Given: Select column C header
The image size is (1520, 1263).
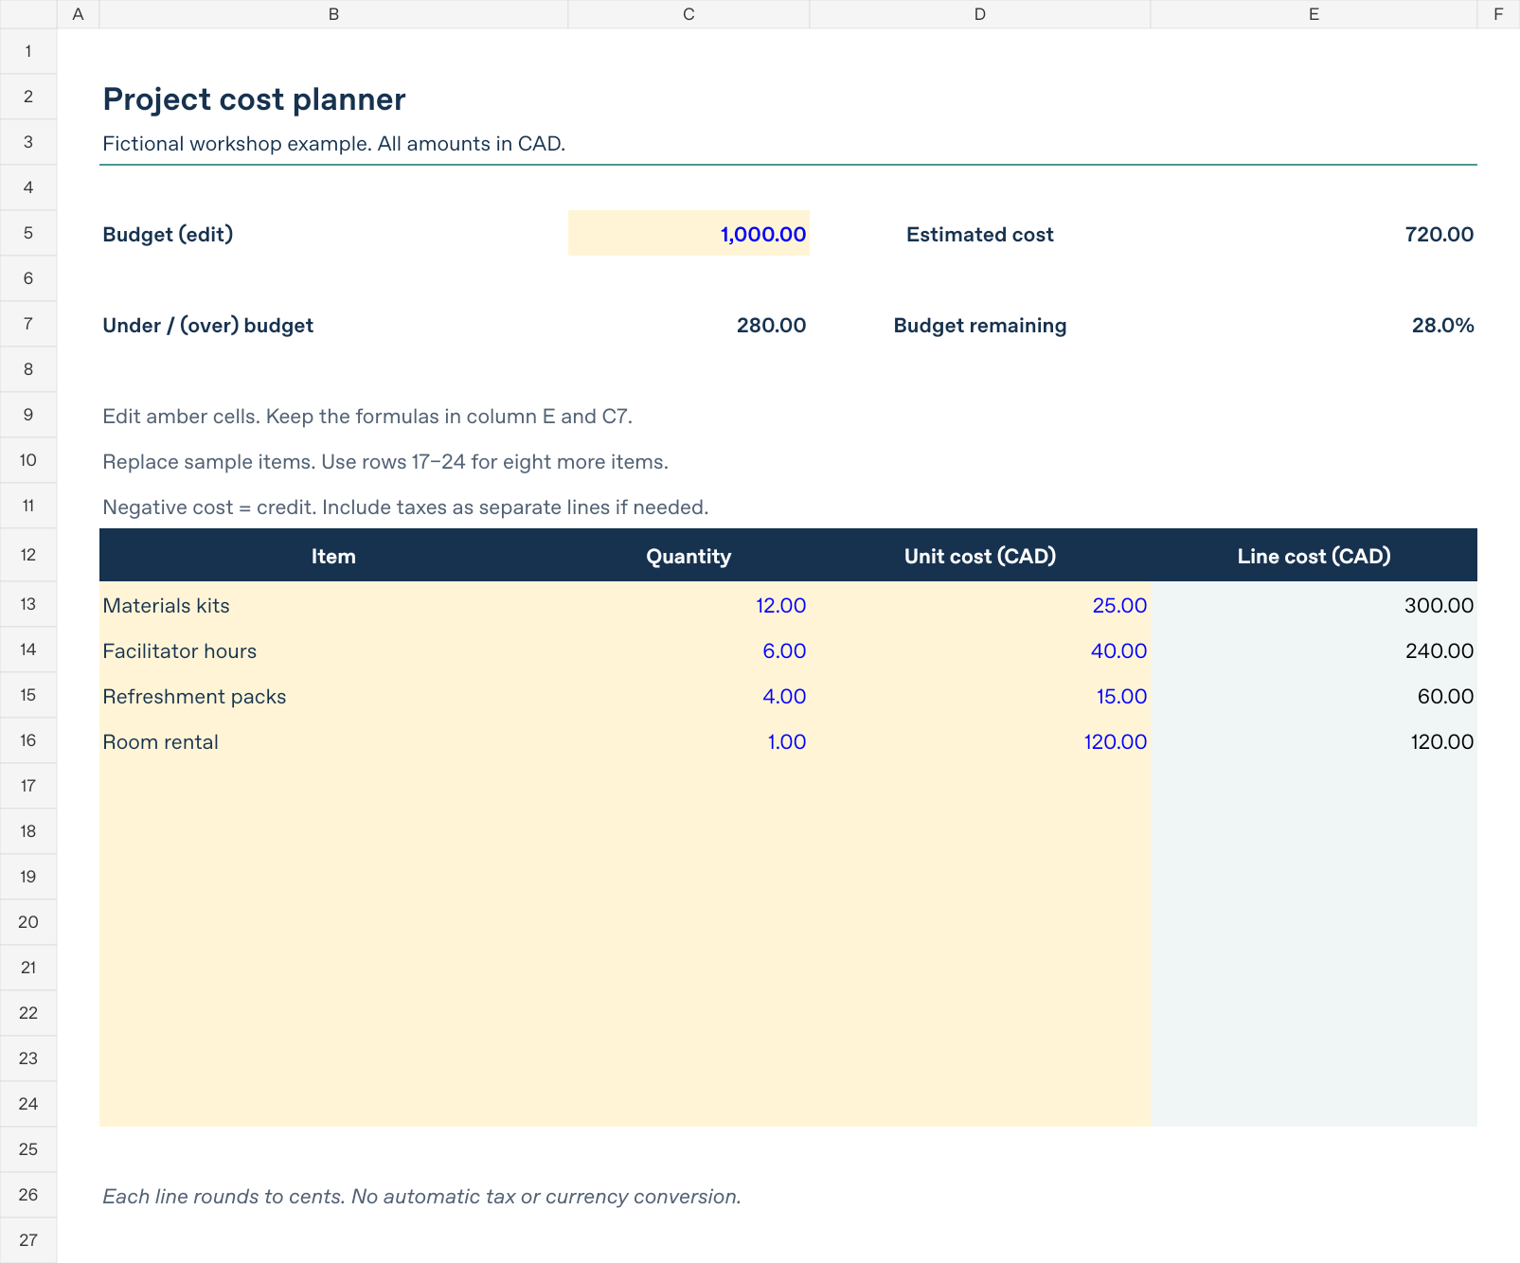Looking at the screenshot, I should pos(688,14).
